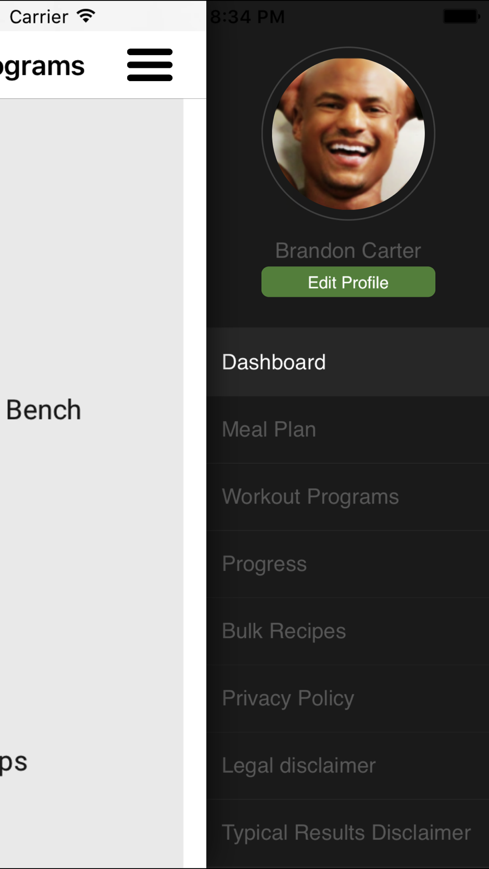Viewport: 489px width, 869px height.
Task: Select Workout Programs in side menu
Action: coord(348,497)
